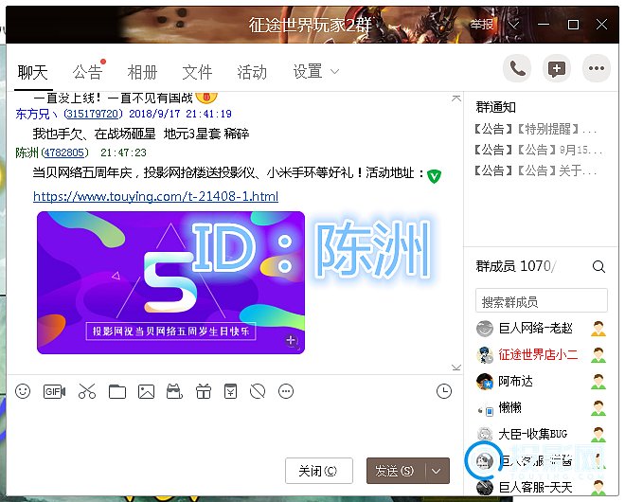
Task: Click the send picture icon
Action: click(146, 391)
